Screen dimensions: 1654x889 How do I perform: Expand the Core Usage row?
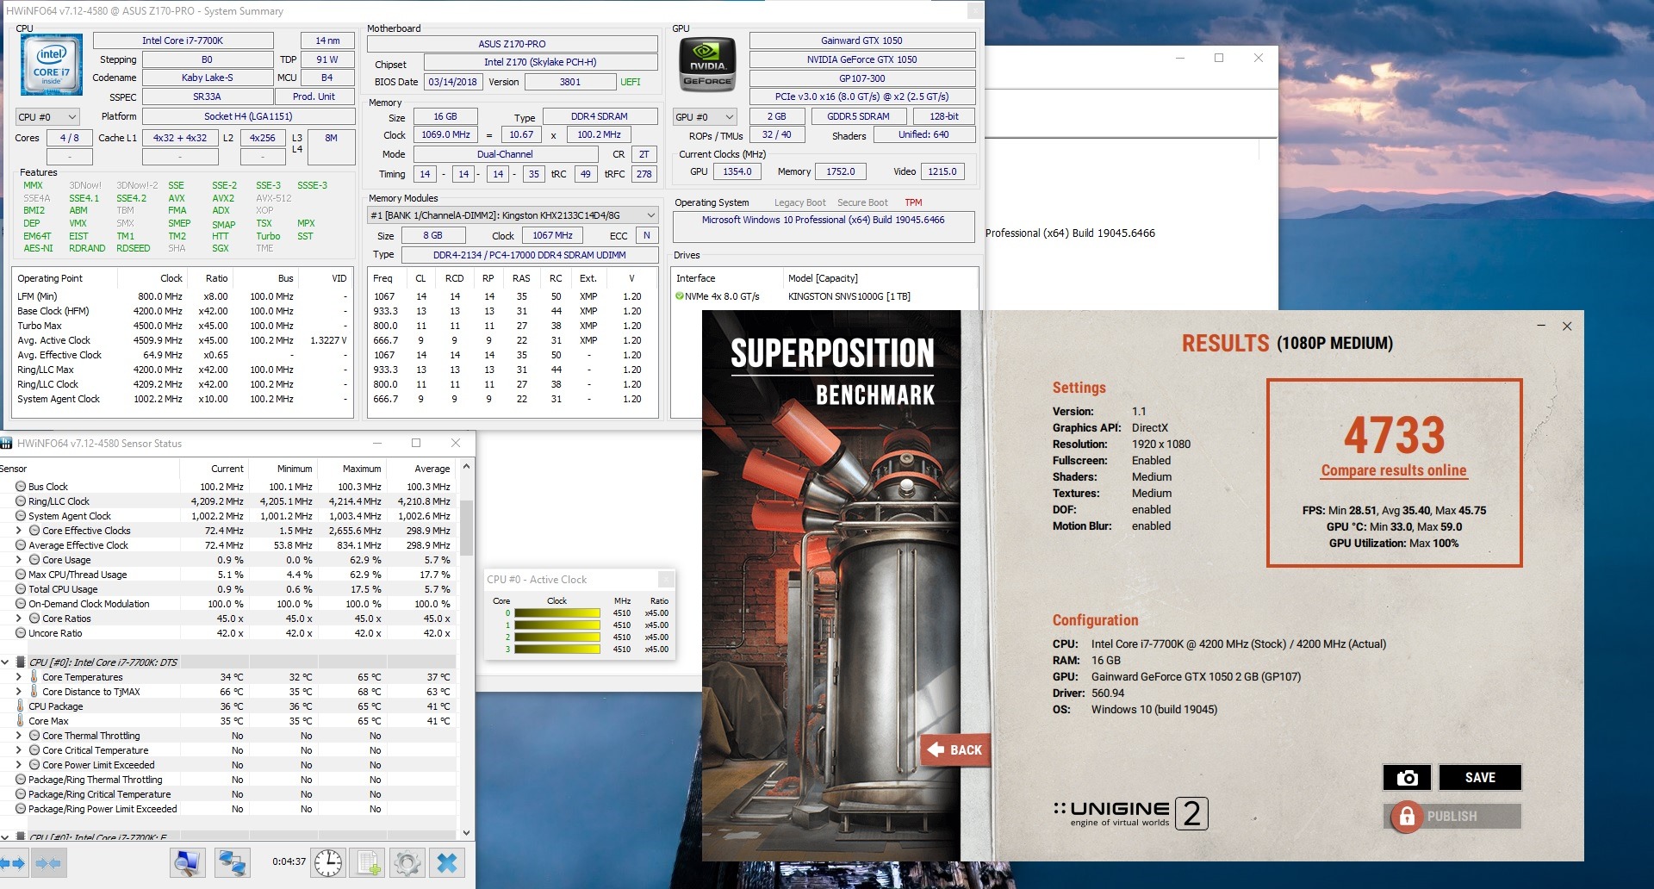(x=19, y=560)
